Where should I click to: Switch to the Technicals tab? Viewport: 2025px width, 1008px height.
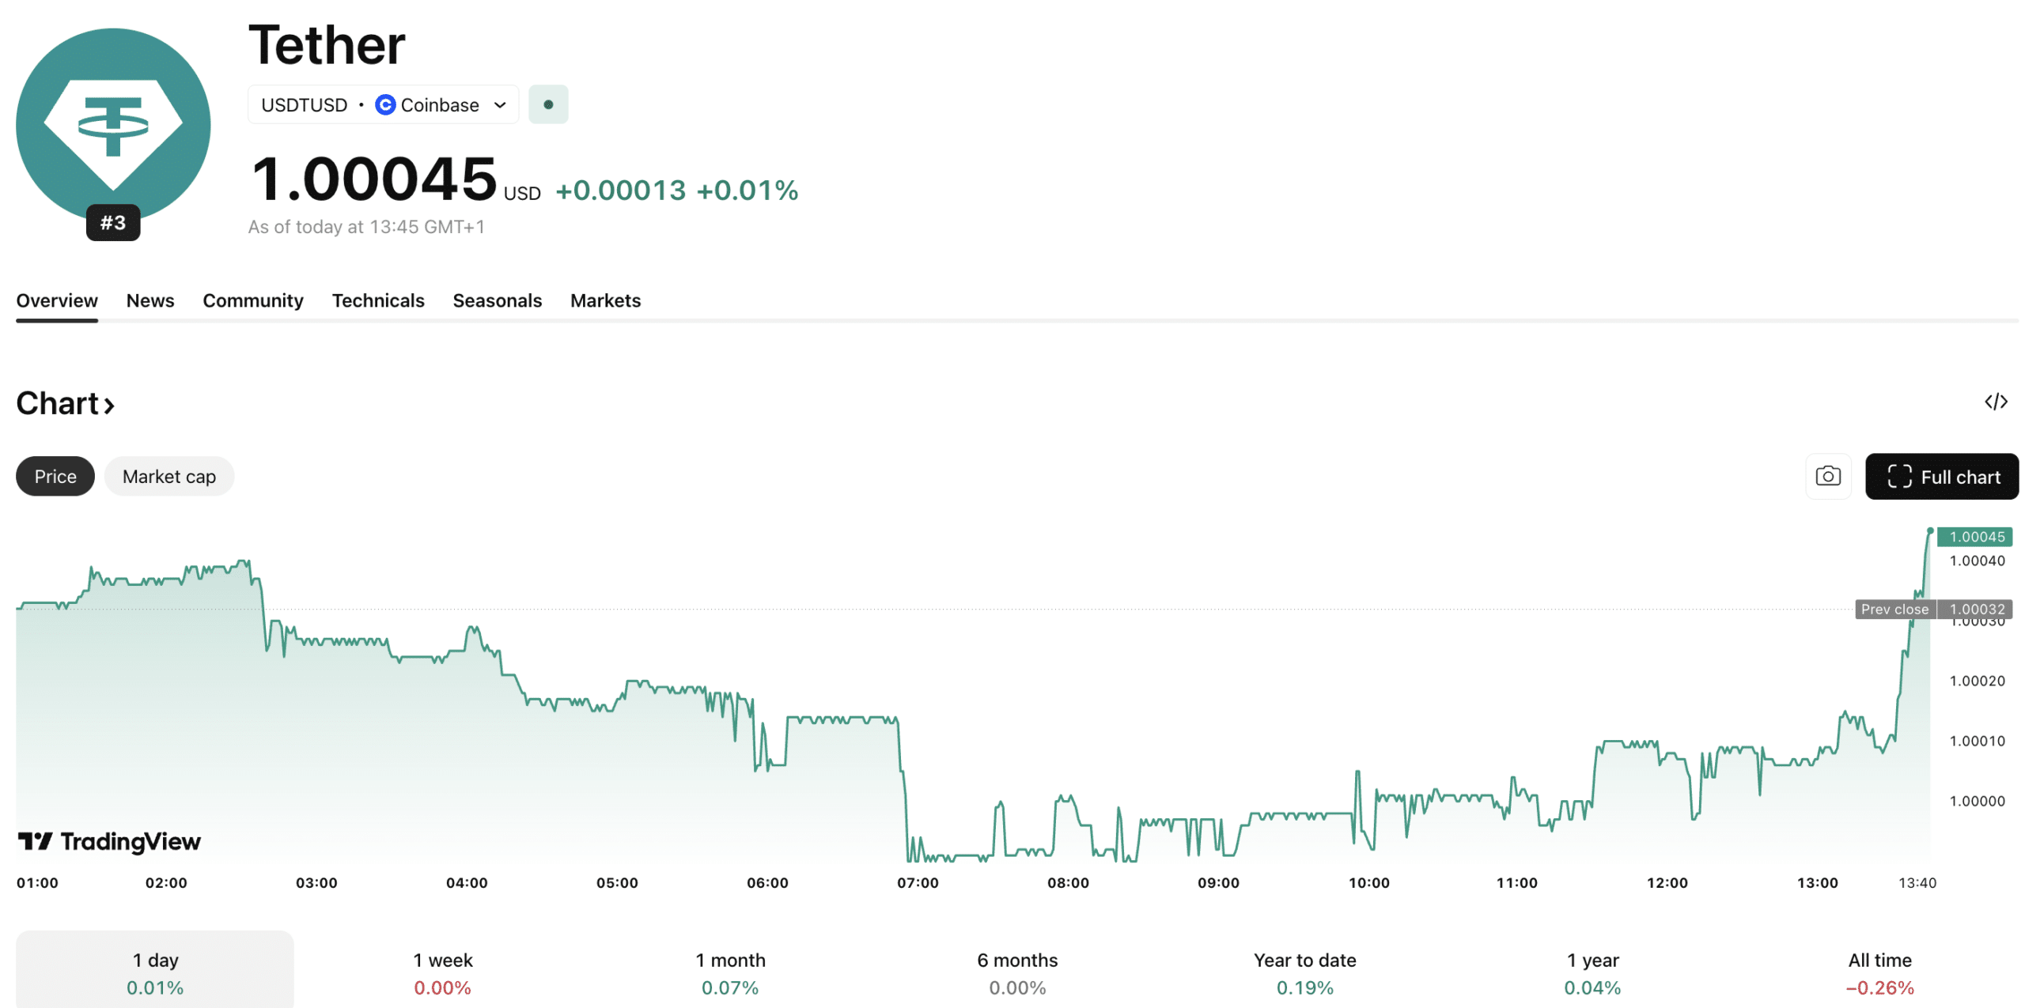[378, 300]
